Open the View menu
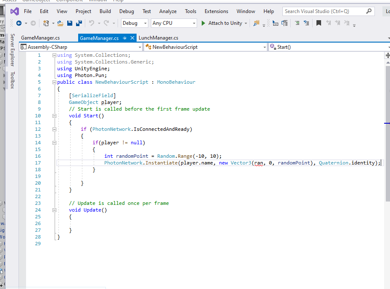Viewport: 390px width, 289px height. pyautogui.click(x=62, y=11)
